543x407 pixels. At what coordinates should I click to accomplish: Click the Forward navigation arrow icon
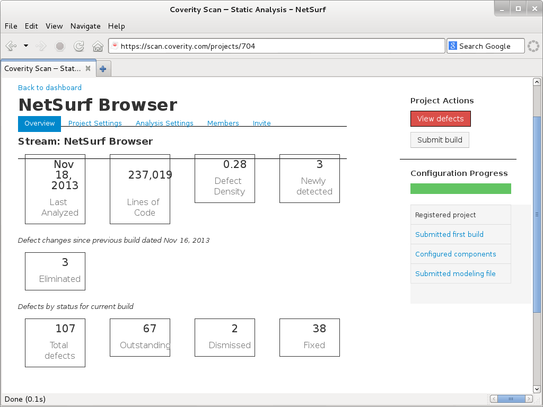[41, 46]
